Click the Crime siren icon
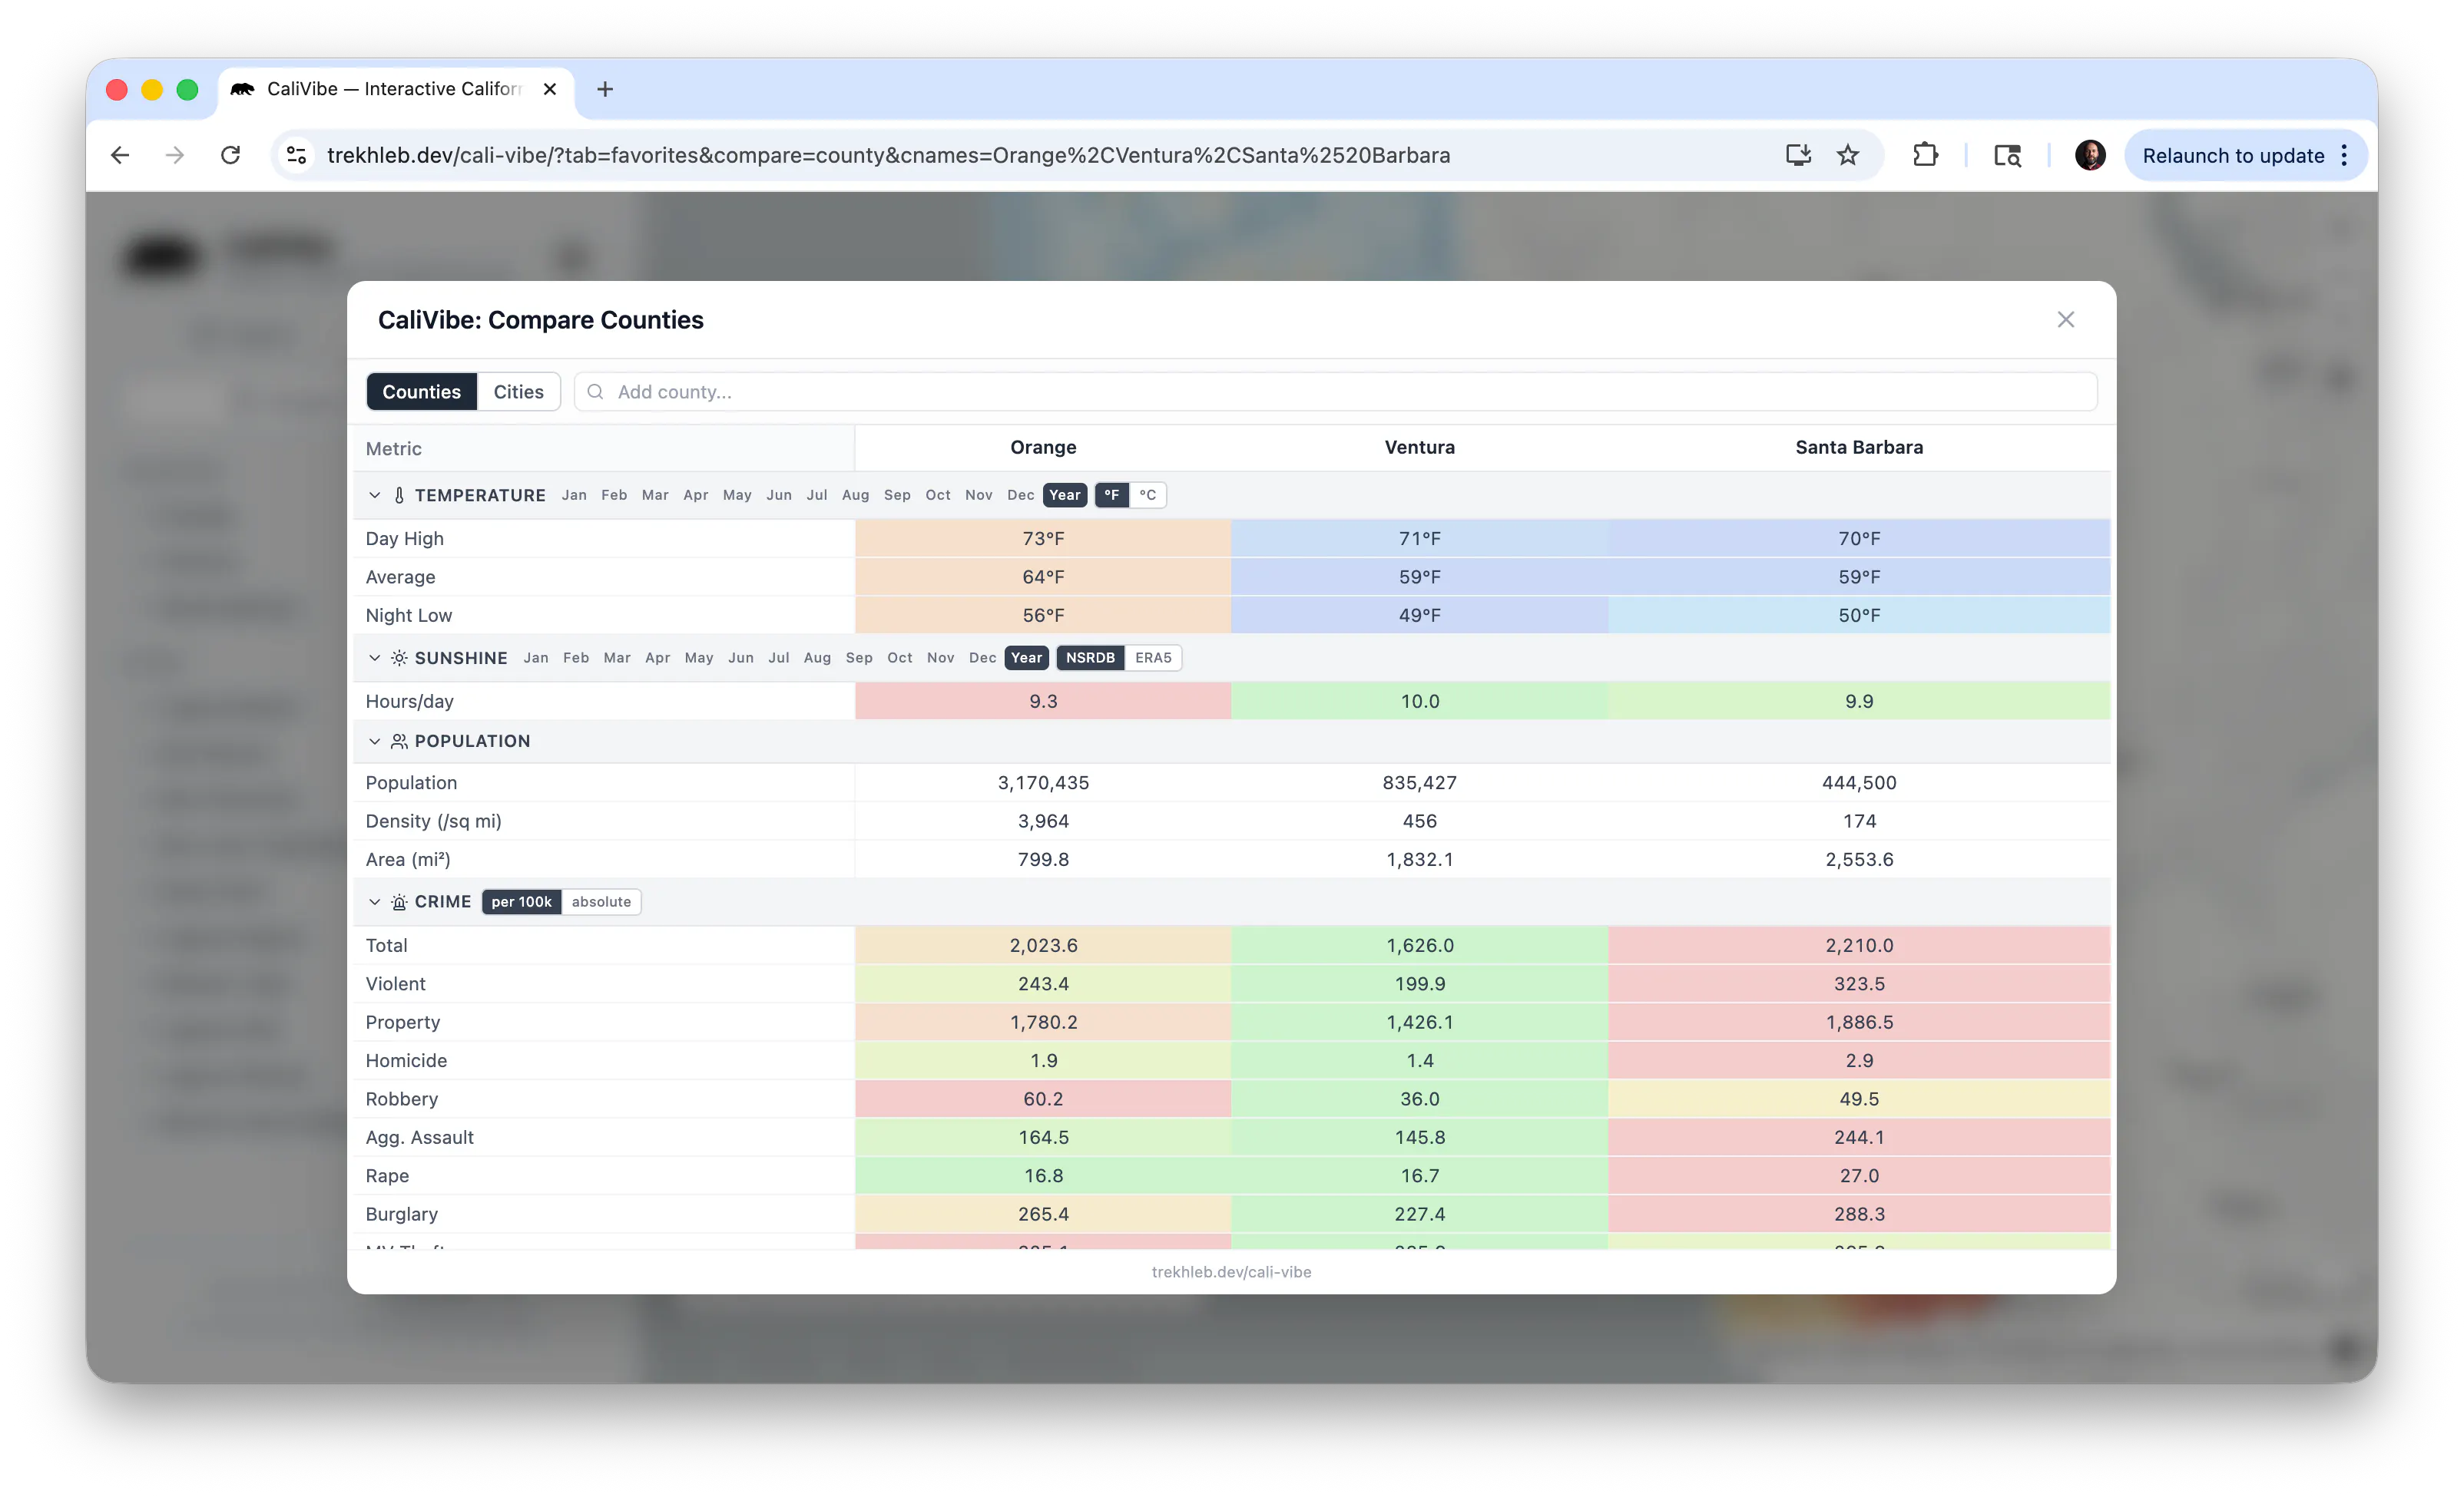The image size is (2464, 1497). [x=399, y=902]
